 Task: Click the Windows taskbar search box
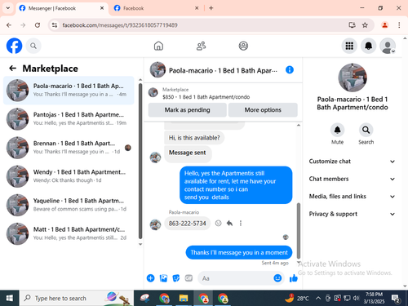pyautogui.click(x=77, y=298)
